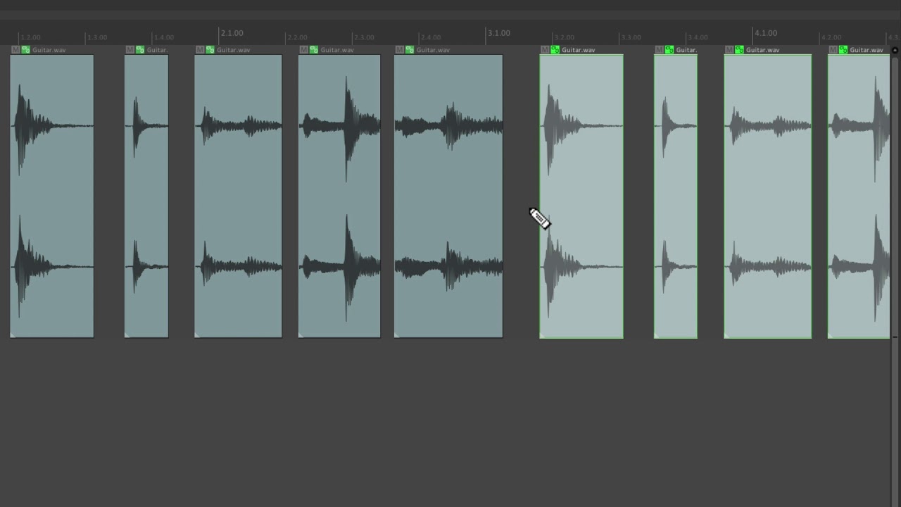Click group icon of item before 2.4.00
The image size is (901, 507).
tap(410, 50)
